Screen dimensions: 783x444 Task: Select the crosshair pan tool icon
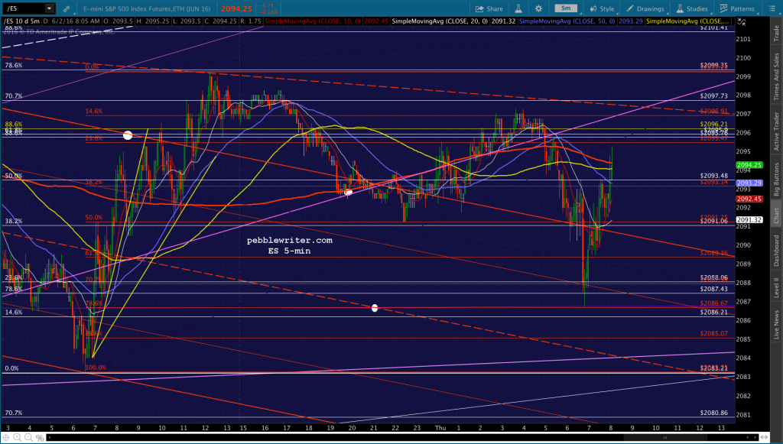tap(6, 438)
